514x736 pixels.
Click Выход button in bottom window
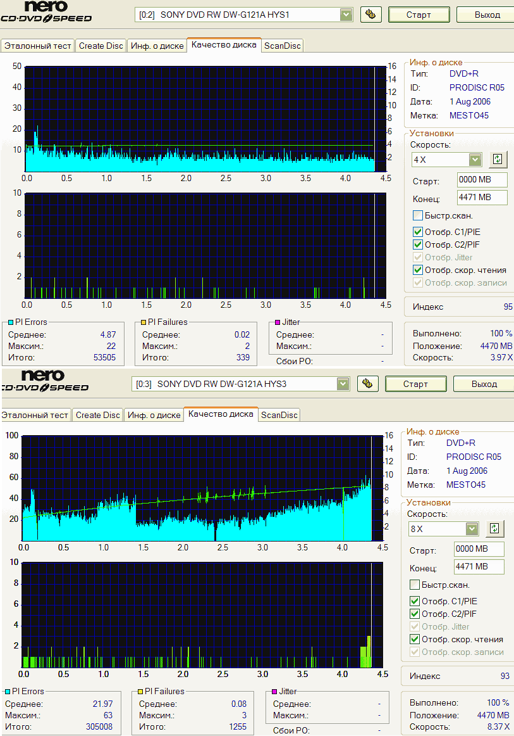484,384
